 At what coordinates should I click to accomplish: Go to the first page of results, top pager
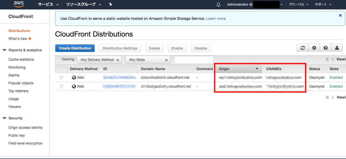pyautogui.click(x=327, y=59)
